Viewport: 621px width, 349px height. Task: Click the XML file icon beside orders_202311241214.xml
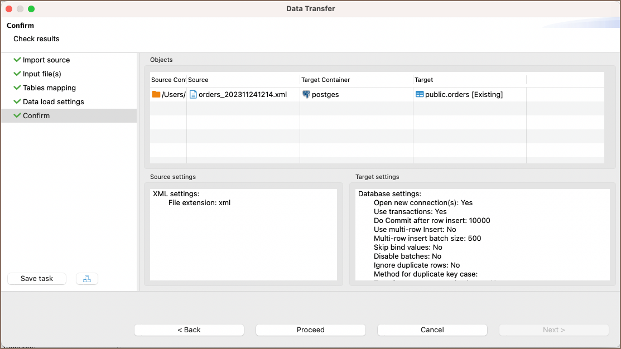click(193, 95)
